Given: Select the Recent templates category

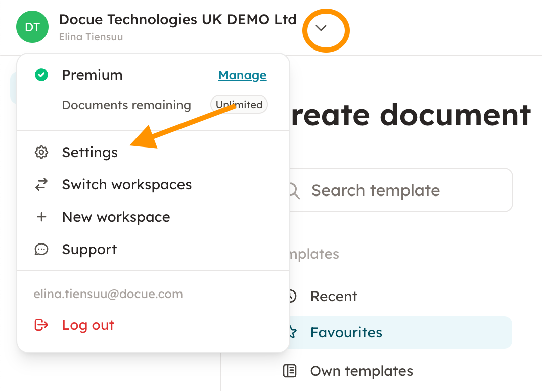Looking at the screenshot, I should coord(334,296).
